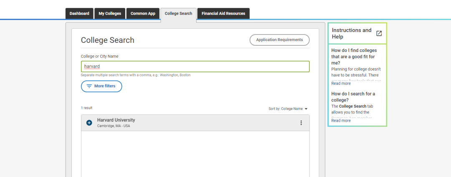
Task: Click 'How do I find colleges' help heading
Action: [x=353, y=57]
